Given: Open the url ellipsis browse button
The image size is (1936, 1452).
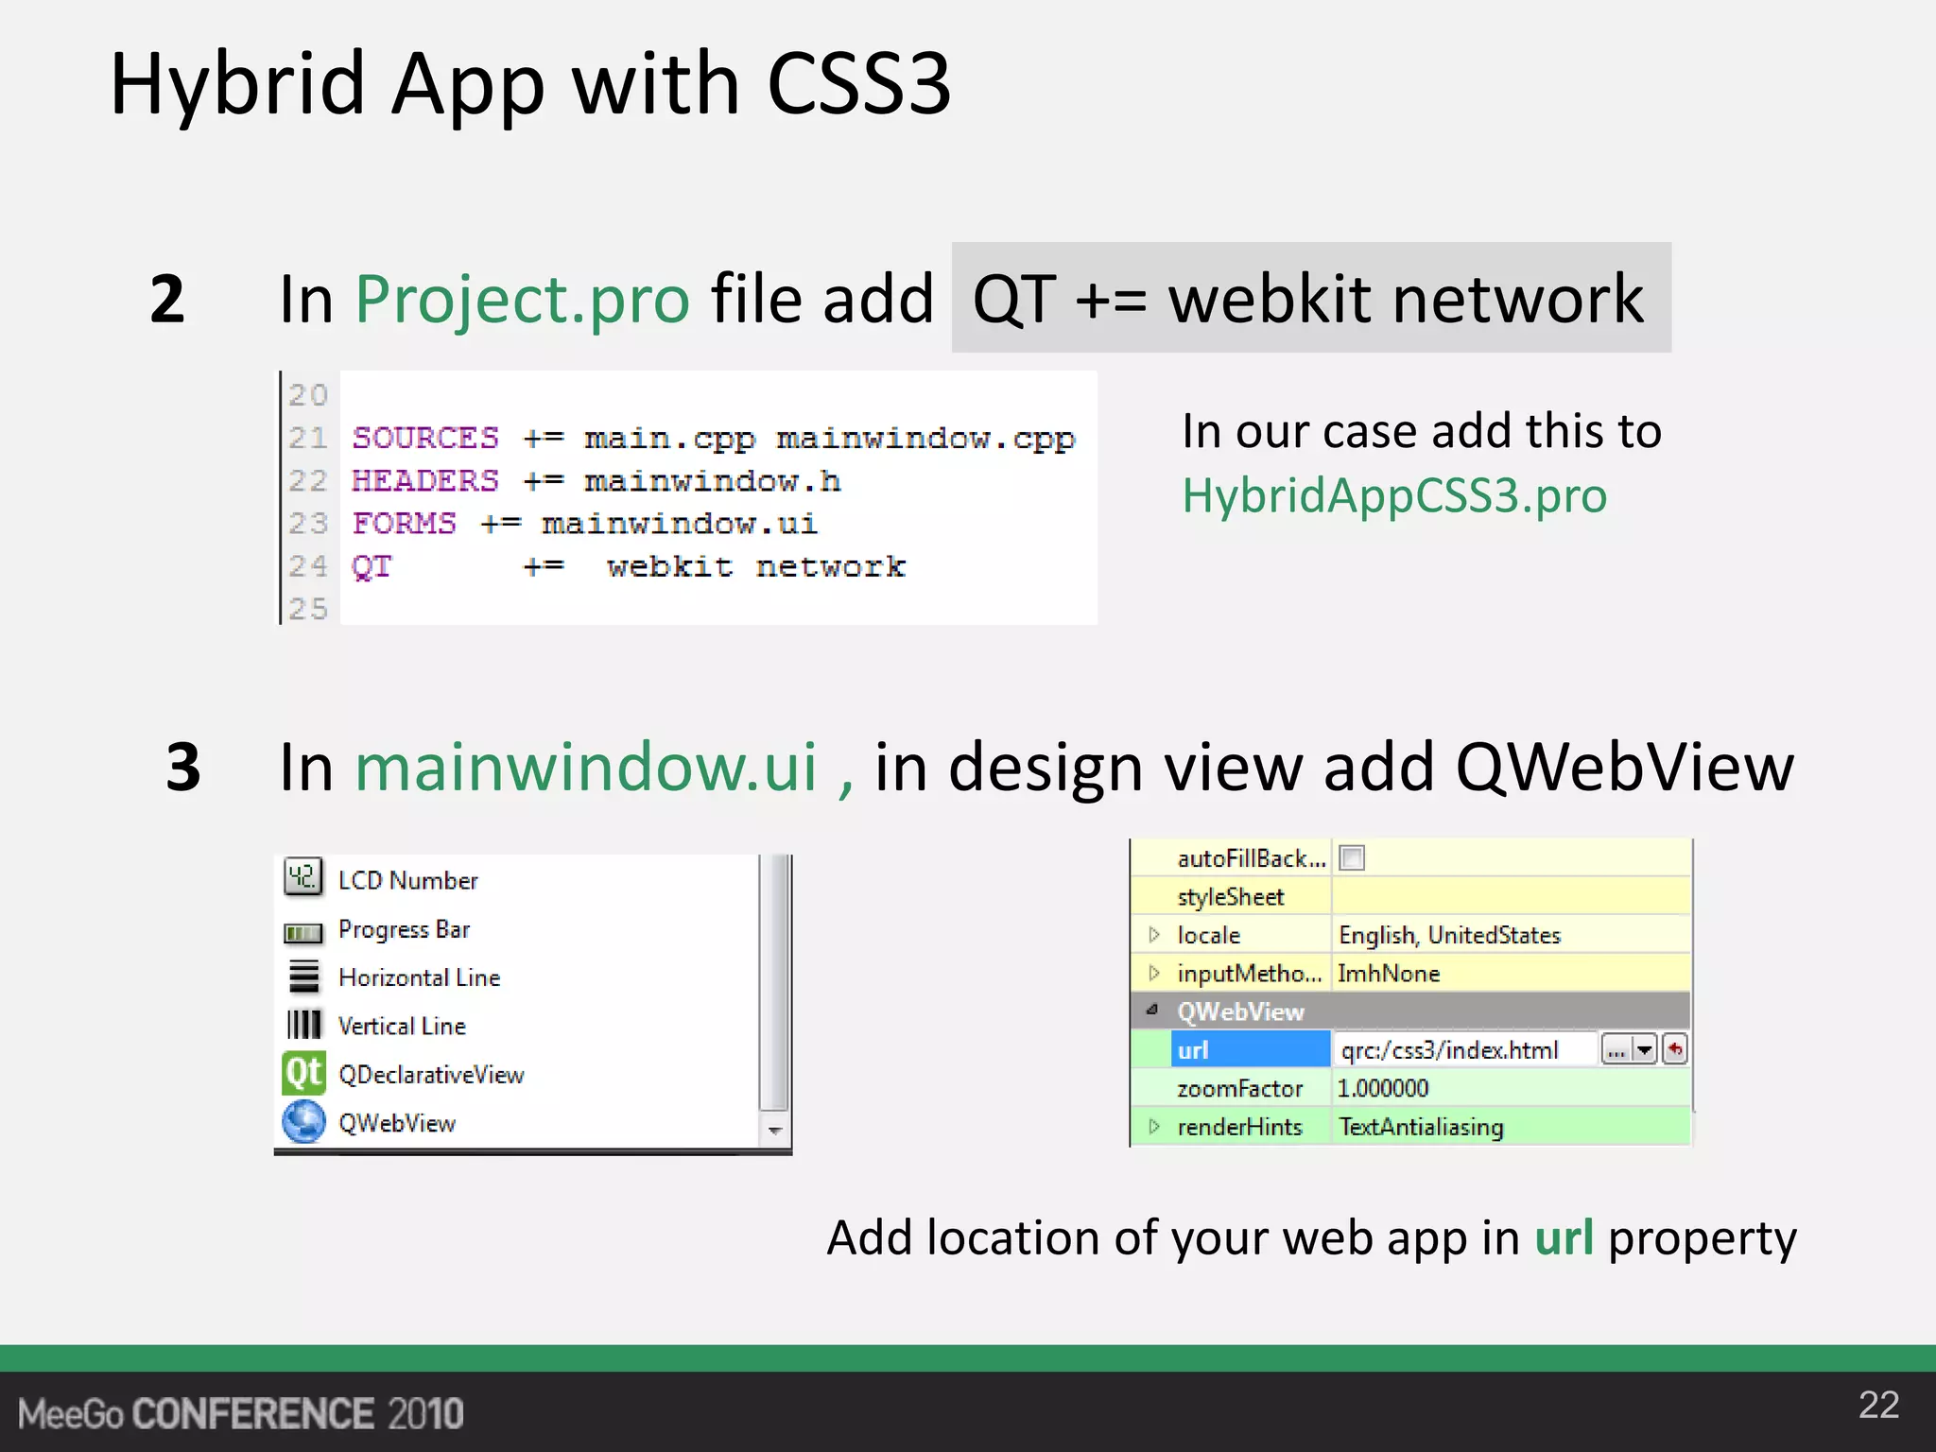Looking at the screenshot, I should [x=1616, y=1049].
